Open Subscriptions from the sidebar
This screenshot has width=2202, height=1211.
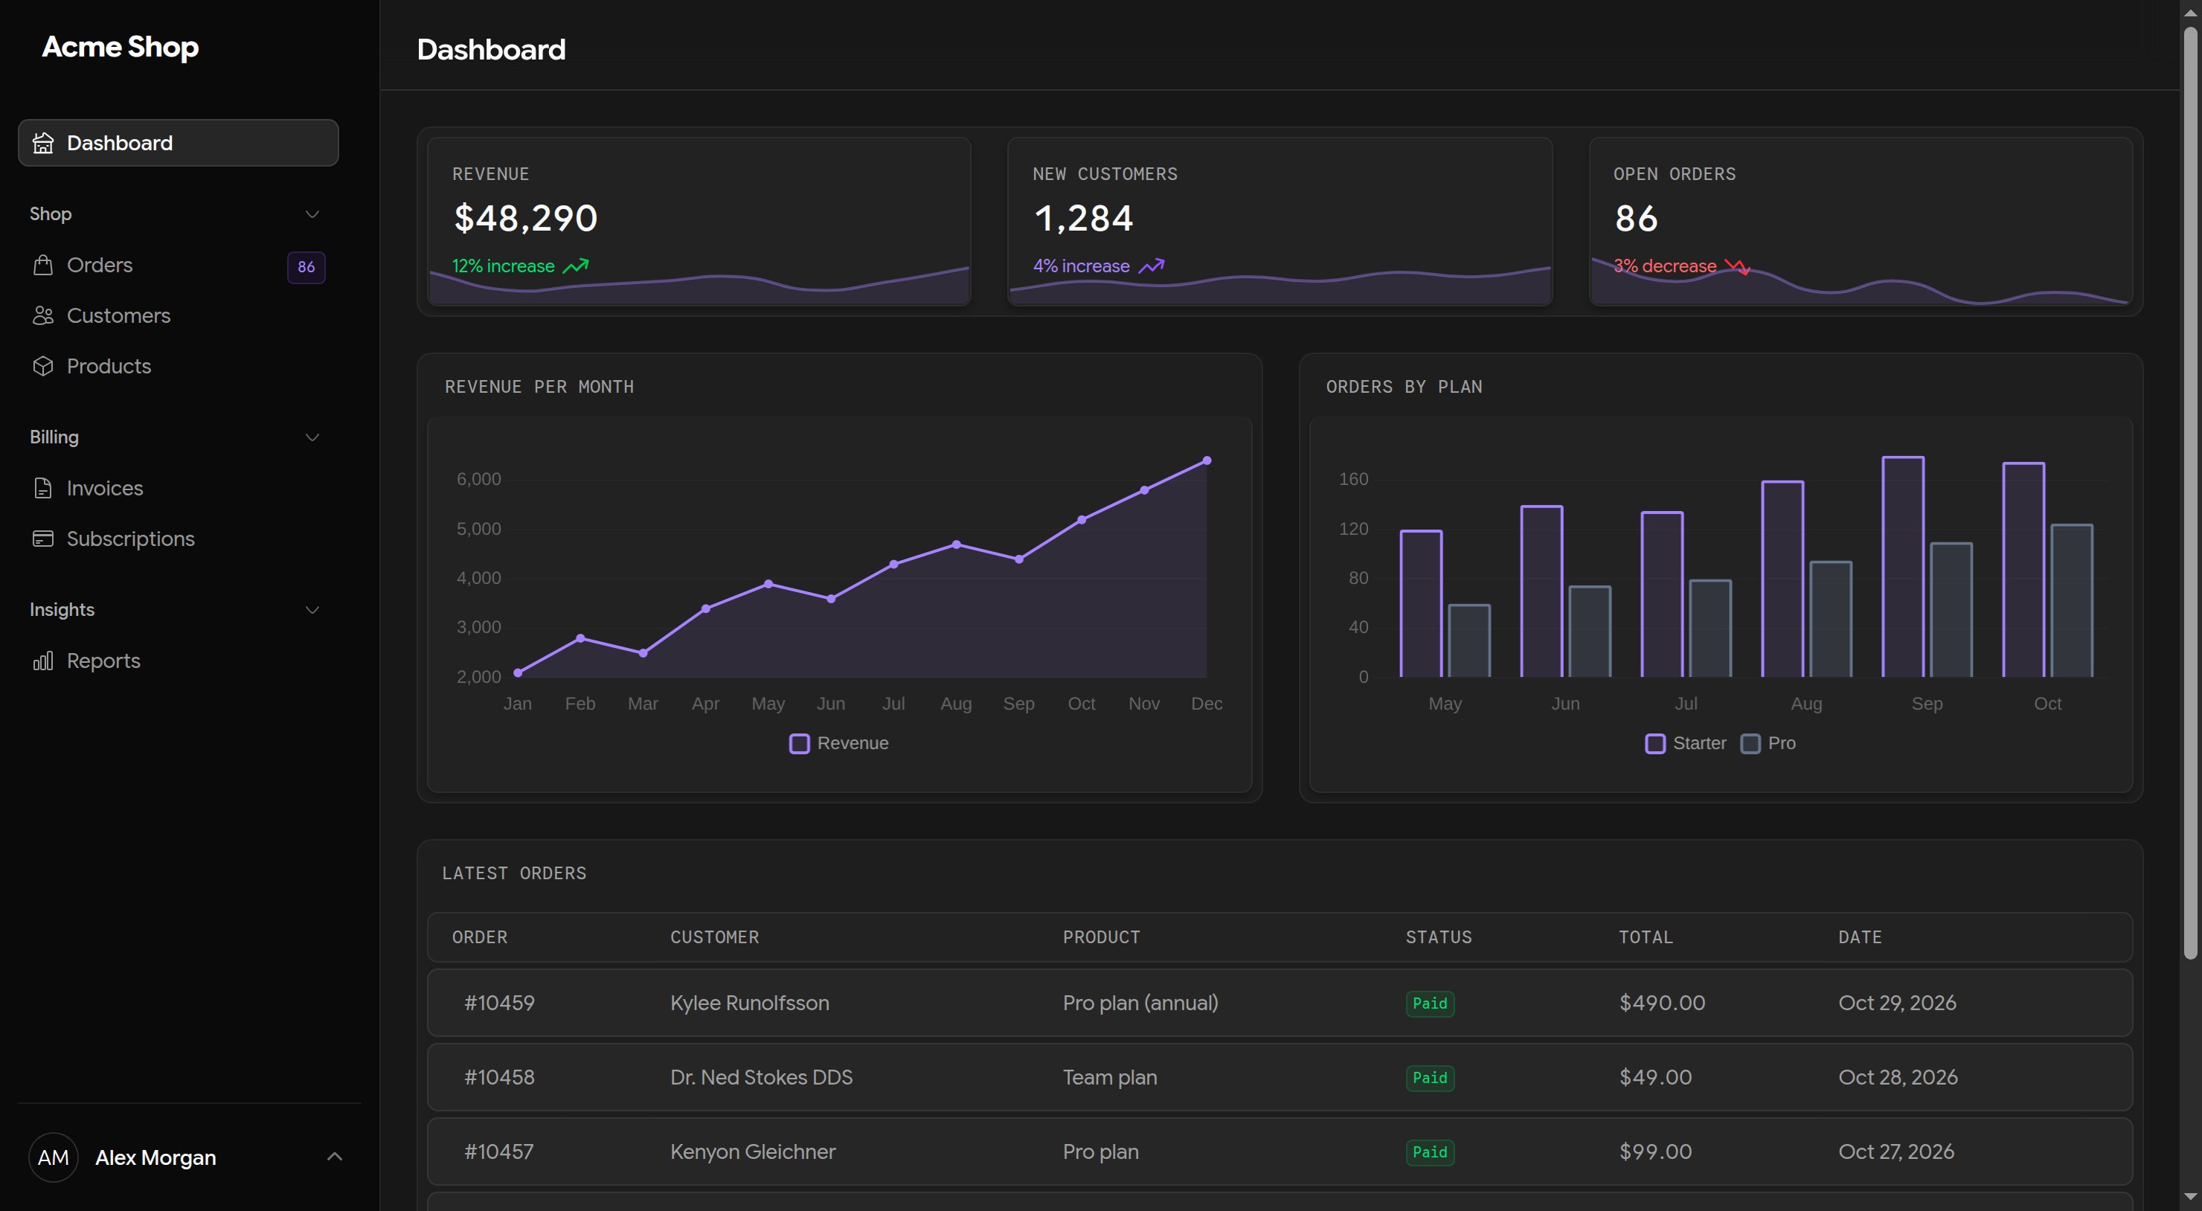pyautogui.click(x=178, y=539)
